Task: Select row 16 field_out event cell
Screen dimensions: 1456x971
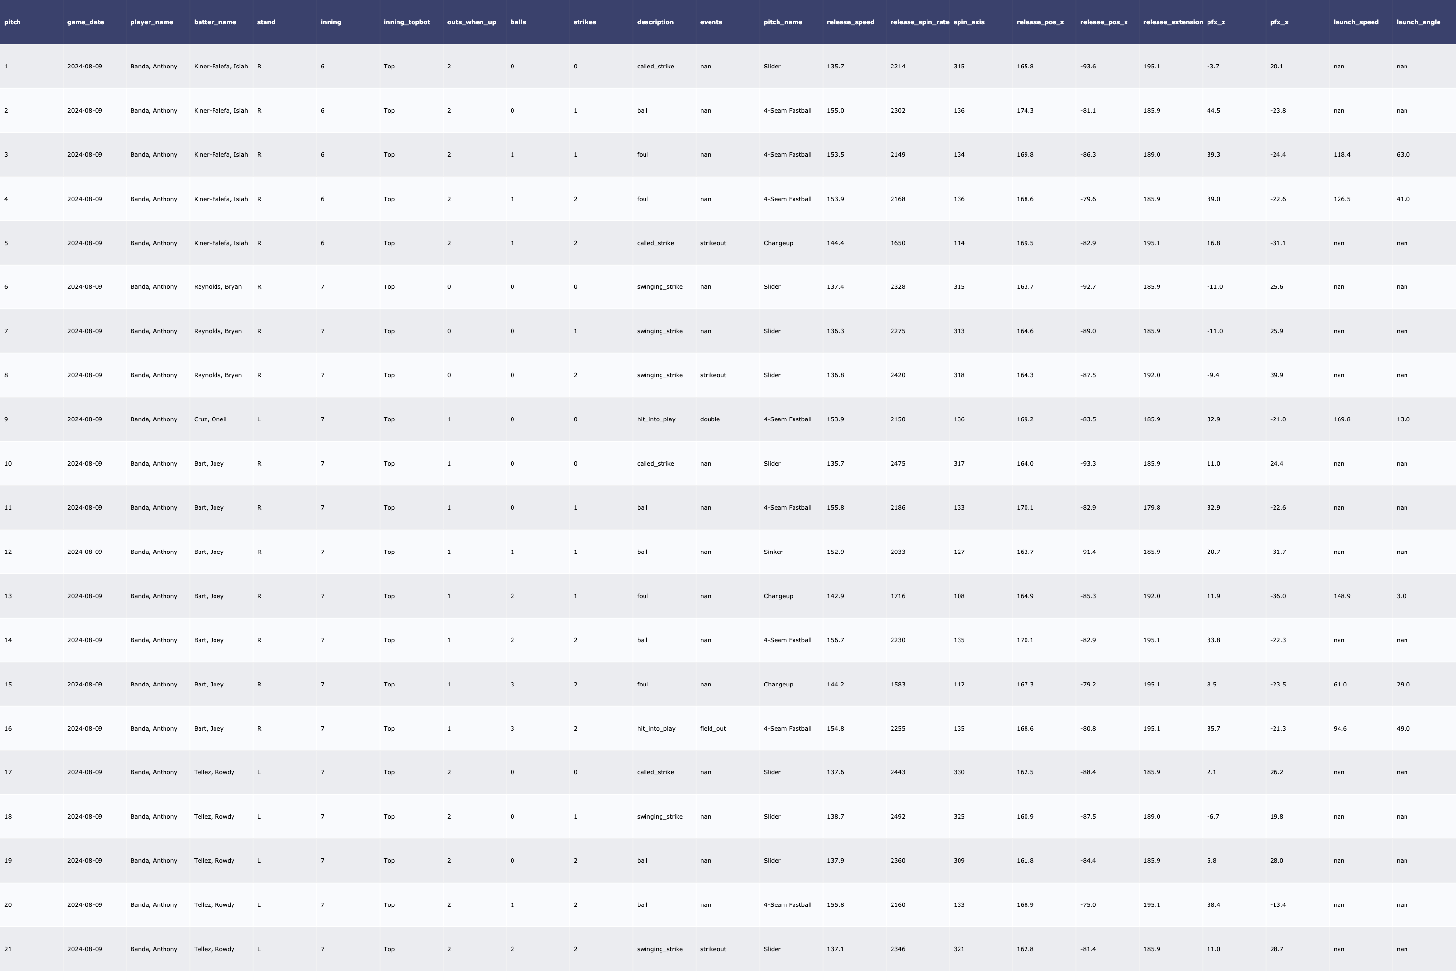Action: click(712, 728)
